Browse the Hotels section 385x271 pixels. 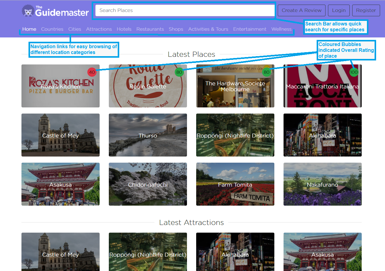[124, 29]
